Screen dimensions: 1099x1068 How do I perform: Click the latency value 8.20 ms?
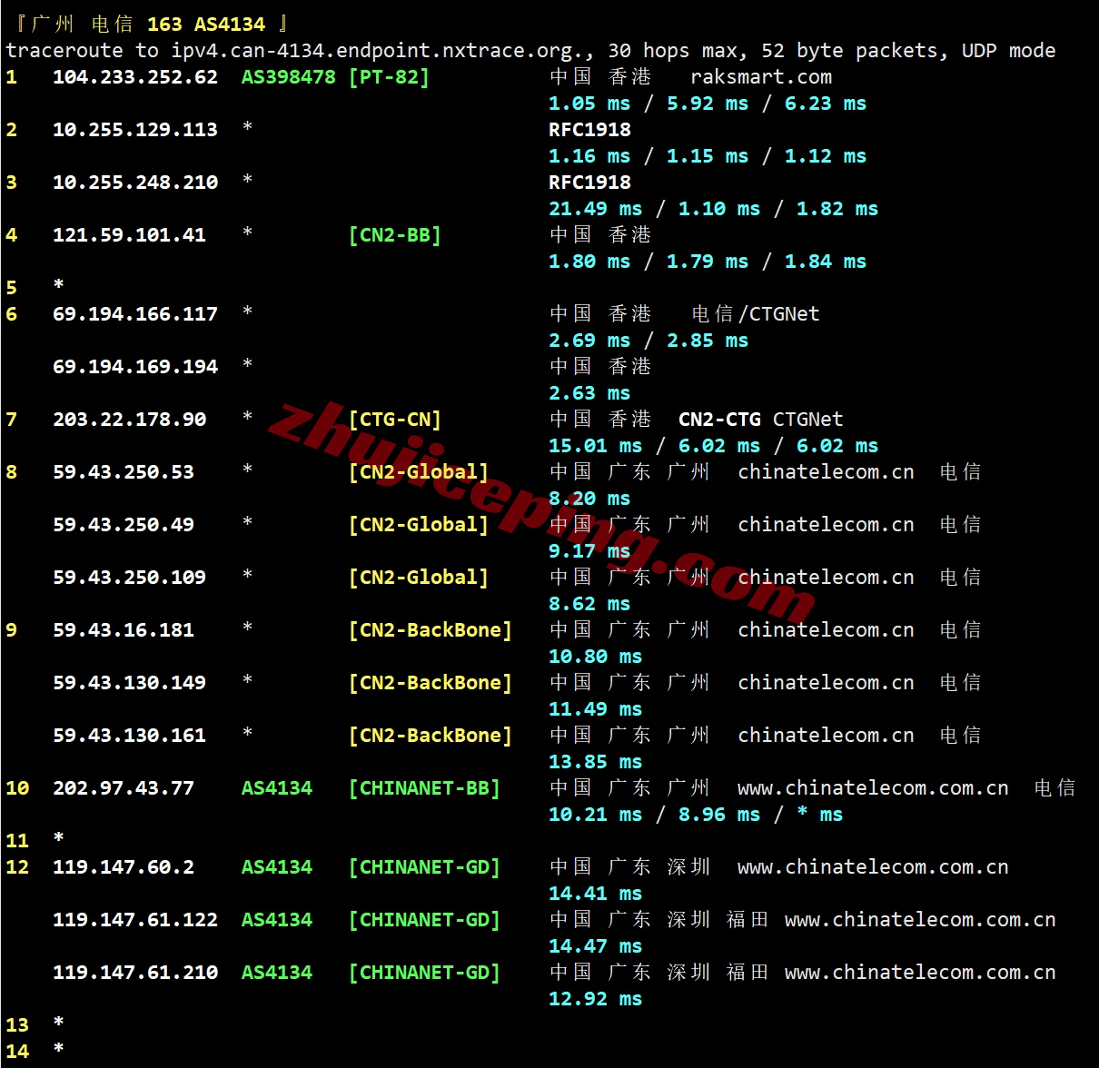point(589,499)
